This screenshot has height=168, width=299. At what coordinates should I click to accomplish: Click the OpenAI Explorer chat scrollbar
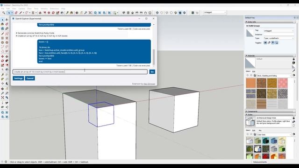pyautogui.click(x=154, y=57)
